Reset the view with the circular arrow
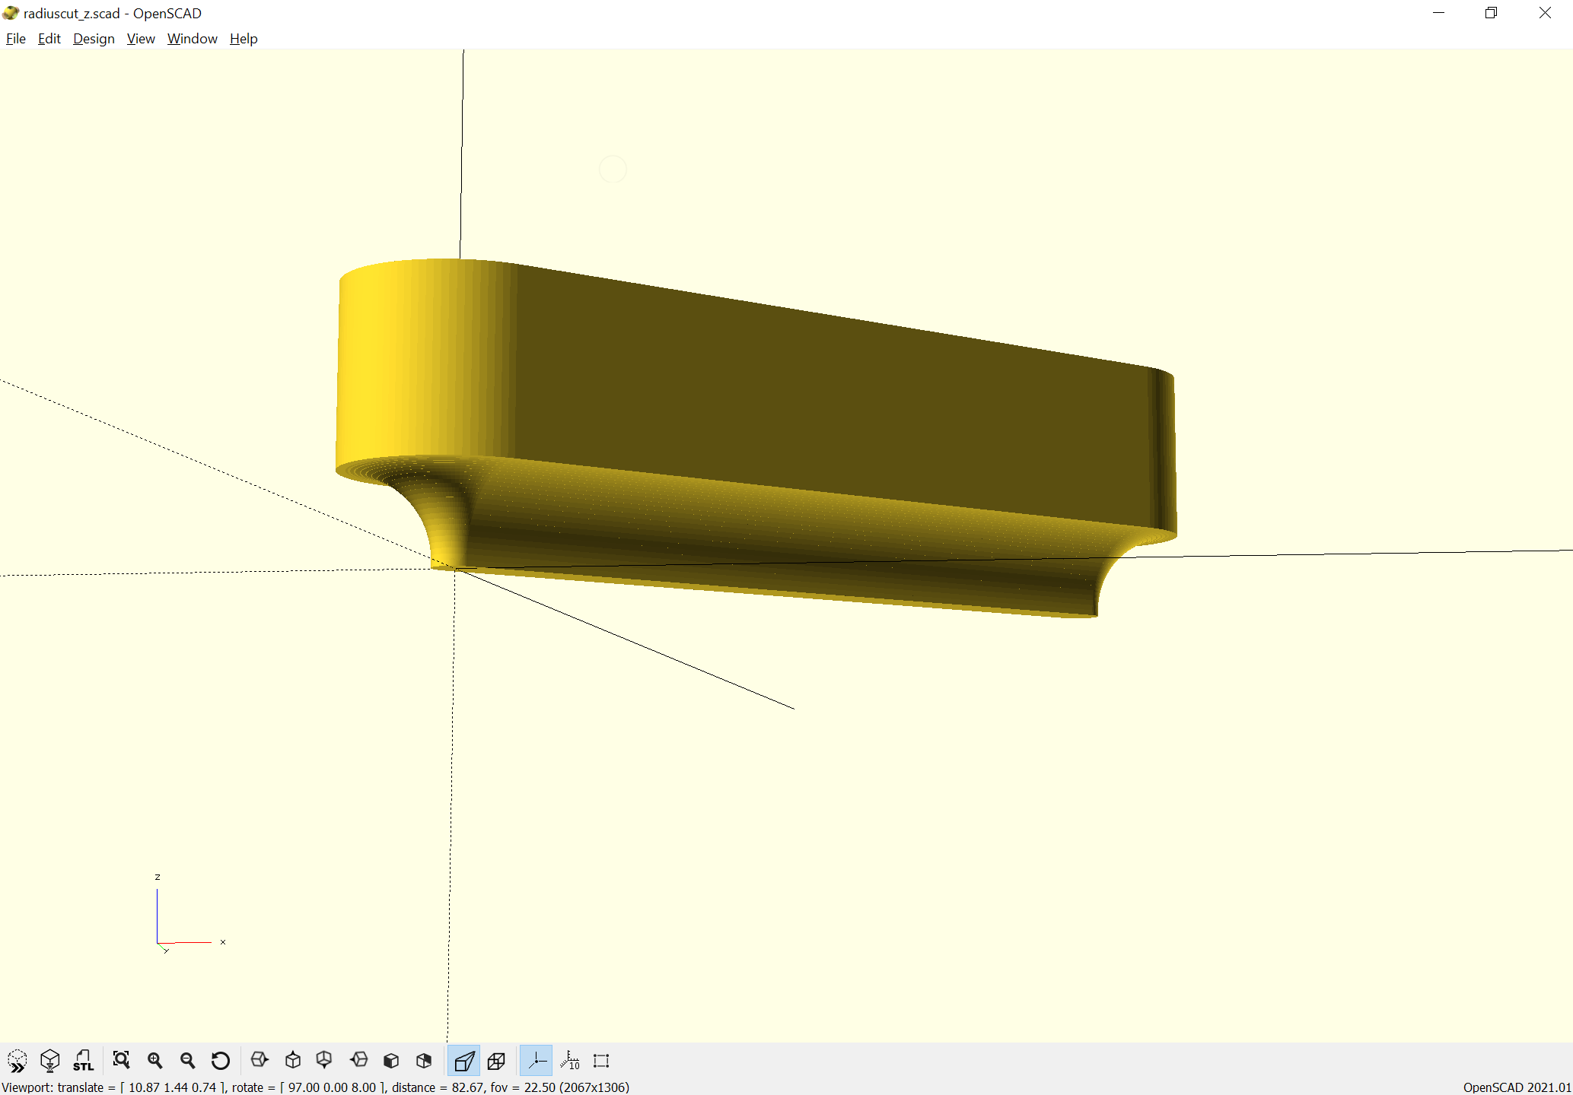1573x1095 pixels. pos(220,1060)
